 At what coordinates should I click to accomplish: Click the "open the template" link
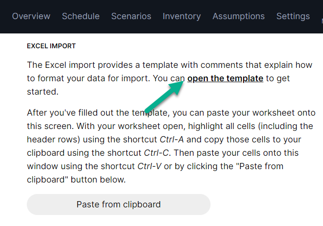point(225,78)
